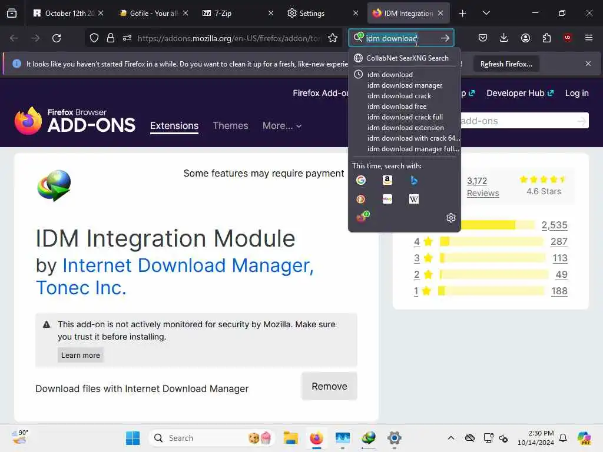
Task: Select the Themes navigation item
Action: tap(230, 126)
